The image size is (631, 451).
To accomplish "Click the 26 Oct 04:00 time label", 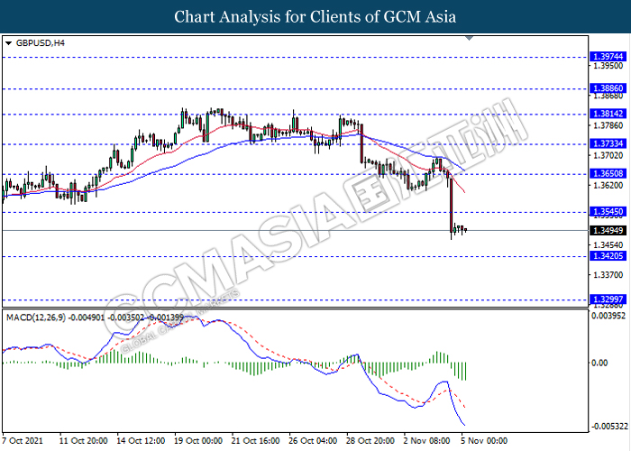I will [x=313, y=440].
